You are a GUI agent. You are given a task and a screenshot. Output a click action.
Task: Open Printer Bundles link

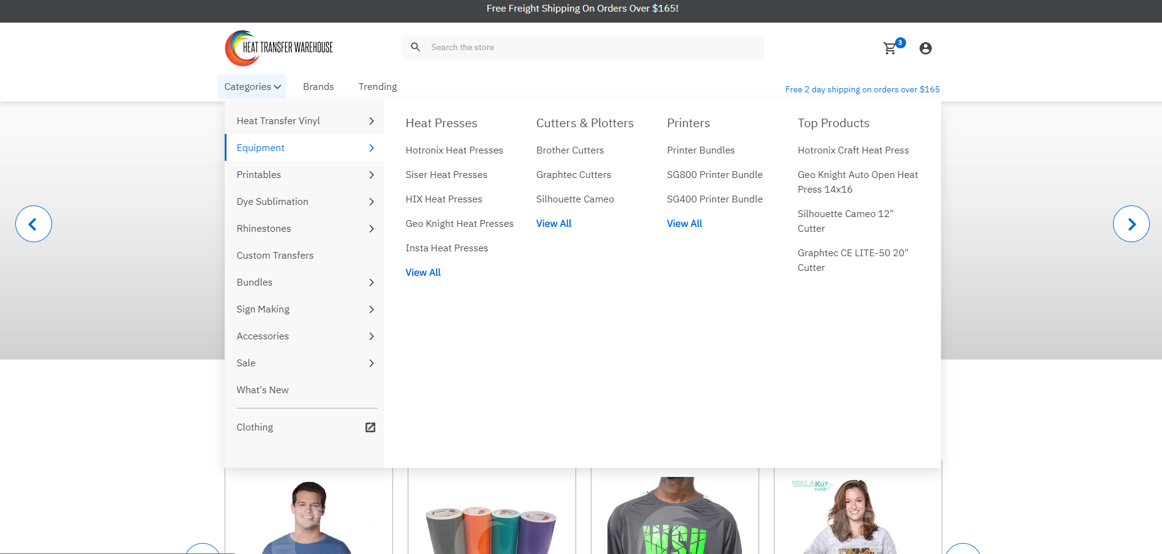[x=701, y=150]
